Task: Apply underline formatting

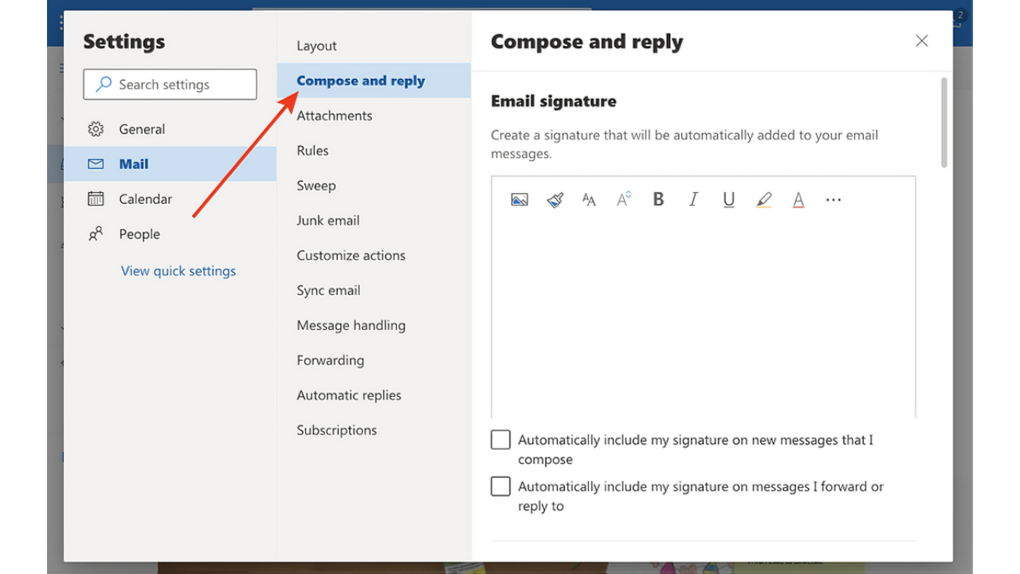Action: pyautogui.click(x=728, y=200)
